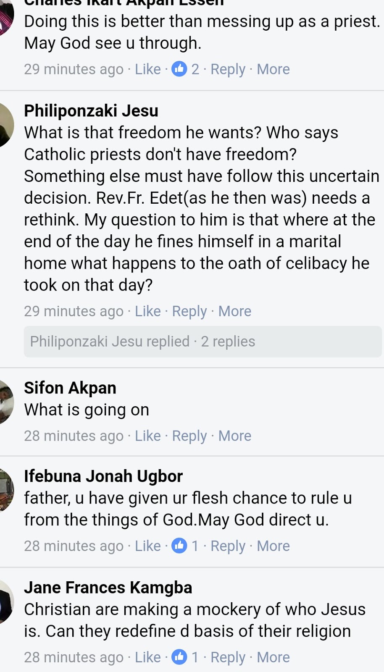Viewport: 384px width, 672px height.
Task: Click thumbs-up icon on Charles's comment
Action: pyautogui.click(x=179, y=69)
